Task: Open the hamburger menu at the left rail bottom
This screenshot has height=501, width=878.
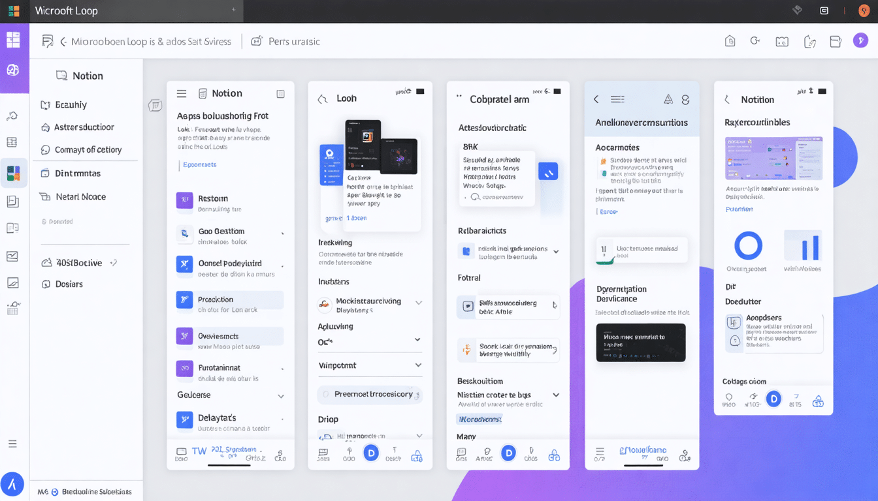Action: pos(12,444)
